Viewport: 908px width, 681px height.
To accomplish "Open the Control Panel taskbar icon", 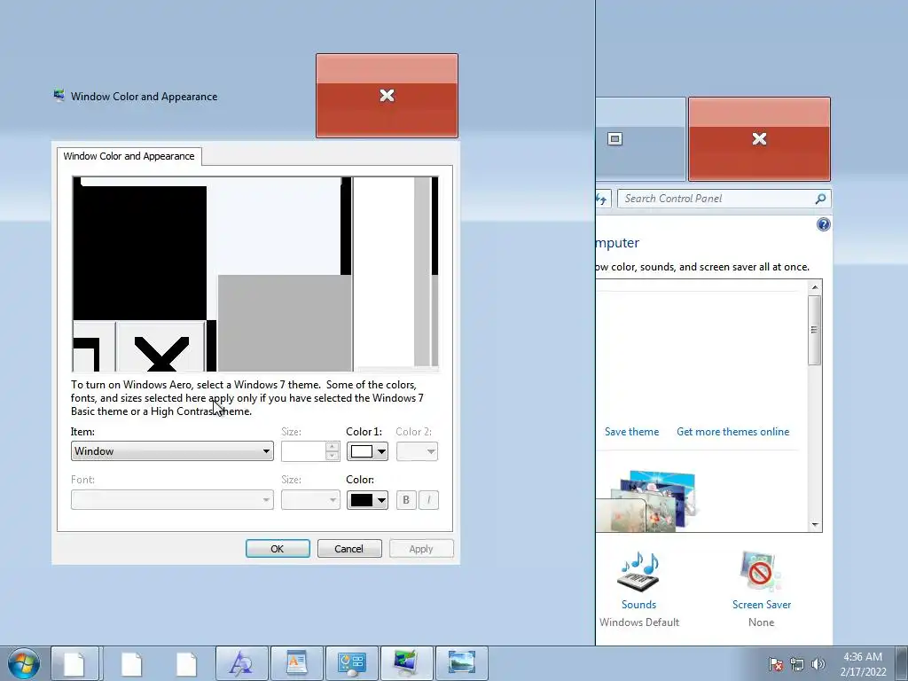I will coord(351,663).
